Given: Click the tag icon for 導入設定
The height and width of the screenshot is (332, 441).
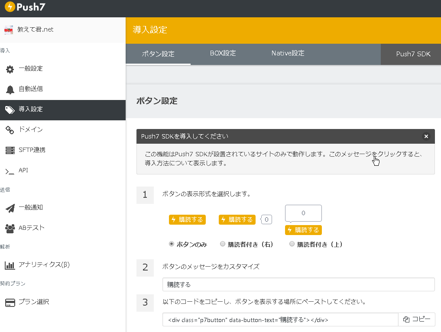Looking at the screenshot, I should (x=10, y=110).
